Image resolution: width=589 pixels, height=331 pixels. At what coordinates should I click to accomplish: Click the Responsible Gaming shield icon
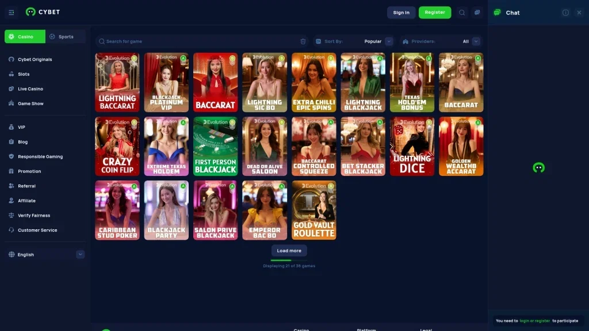click(12, 156)
